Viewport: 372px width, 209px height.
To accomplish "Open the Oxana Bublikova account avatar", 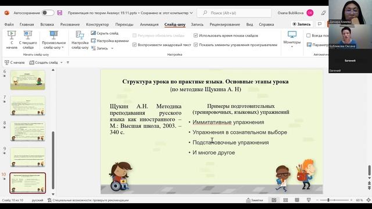I will 310,13.
